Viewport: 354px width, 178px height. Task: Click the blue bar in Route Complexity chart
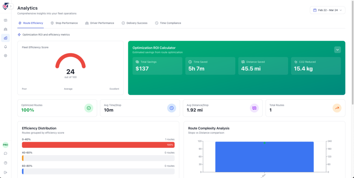pyautogui.click(x=264, y=157)
